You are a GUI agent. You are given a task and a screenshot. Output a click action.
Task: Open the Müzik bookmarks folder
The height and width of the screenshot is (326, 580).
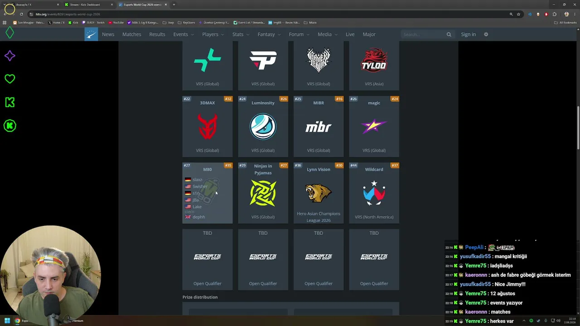pyautogui.click(x=310, y=22)
